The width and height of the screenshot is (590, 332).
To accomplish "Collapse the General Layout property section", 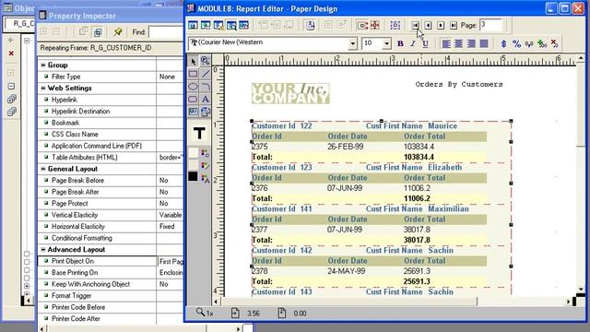I will [x=43, y=169].
